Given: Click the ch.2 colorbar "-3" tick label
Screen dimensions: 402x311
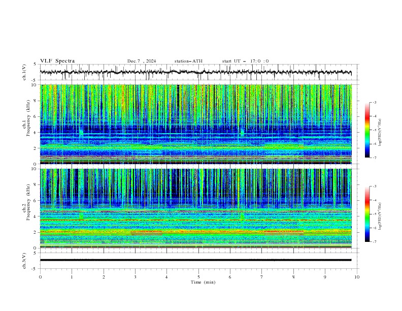Looking at the screenshot, I should pyautogui.click(x=375, y=186).
